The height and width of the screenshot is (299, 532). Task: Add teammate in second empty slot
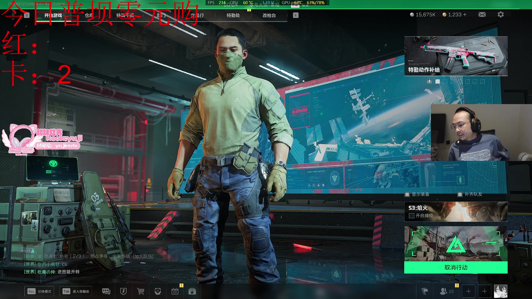484,291
